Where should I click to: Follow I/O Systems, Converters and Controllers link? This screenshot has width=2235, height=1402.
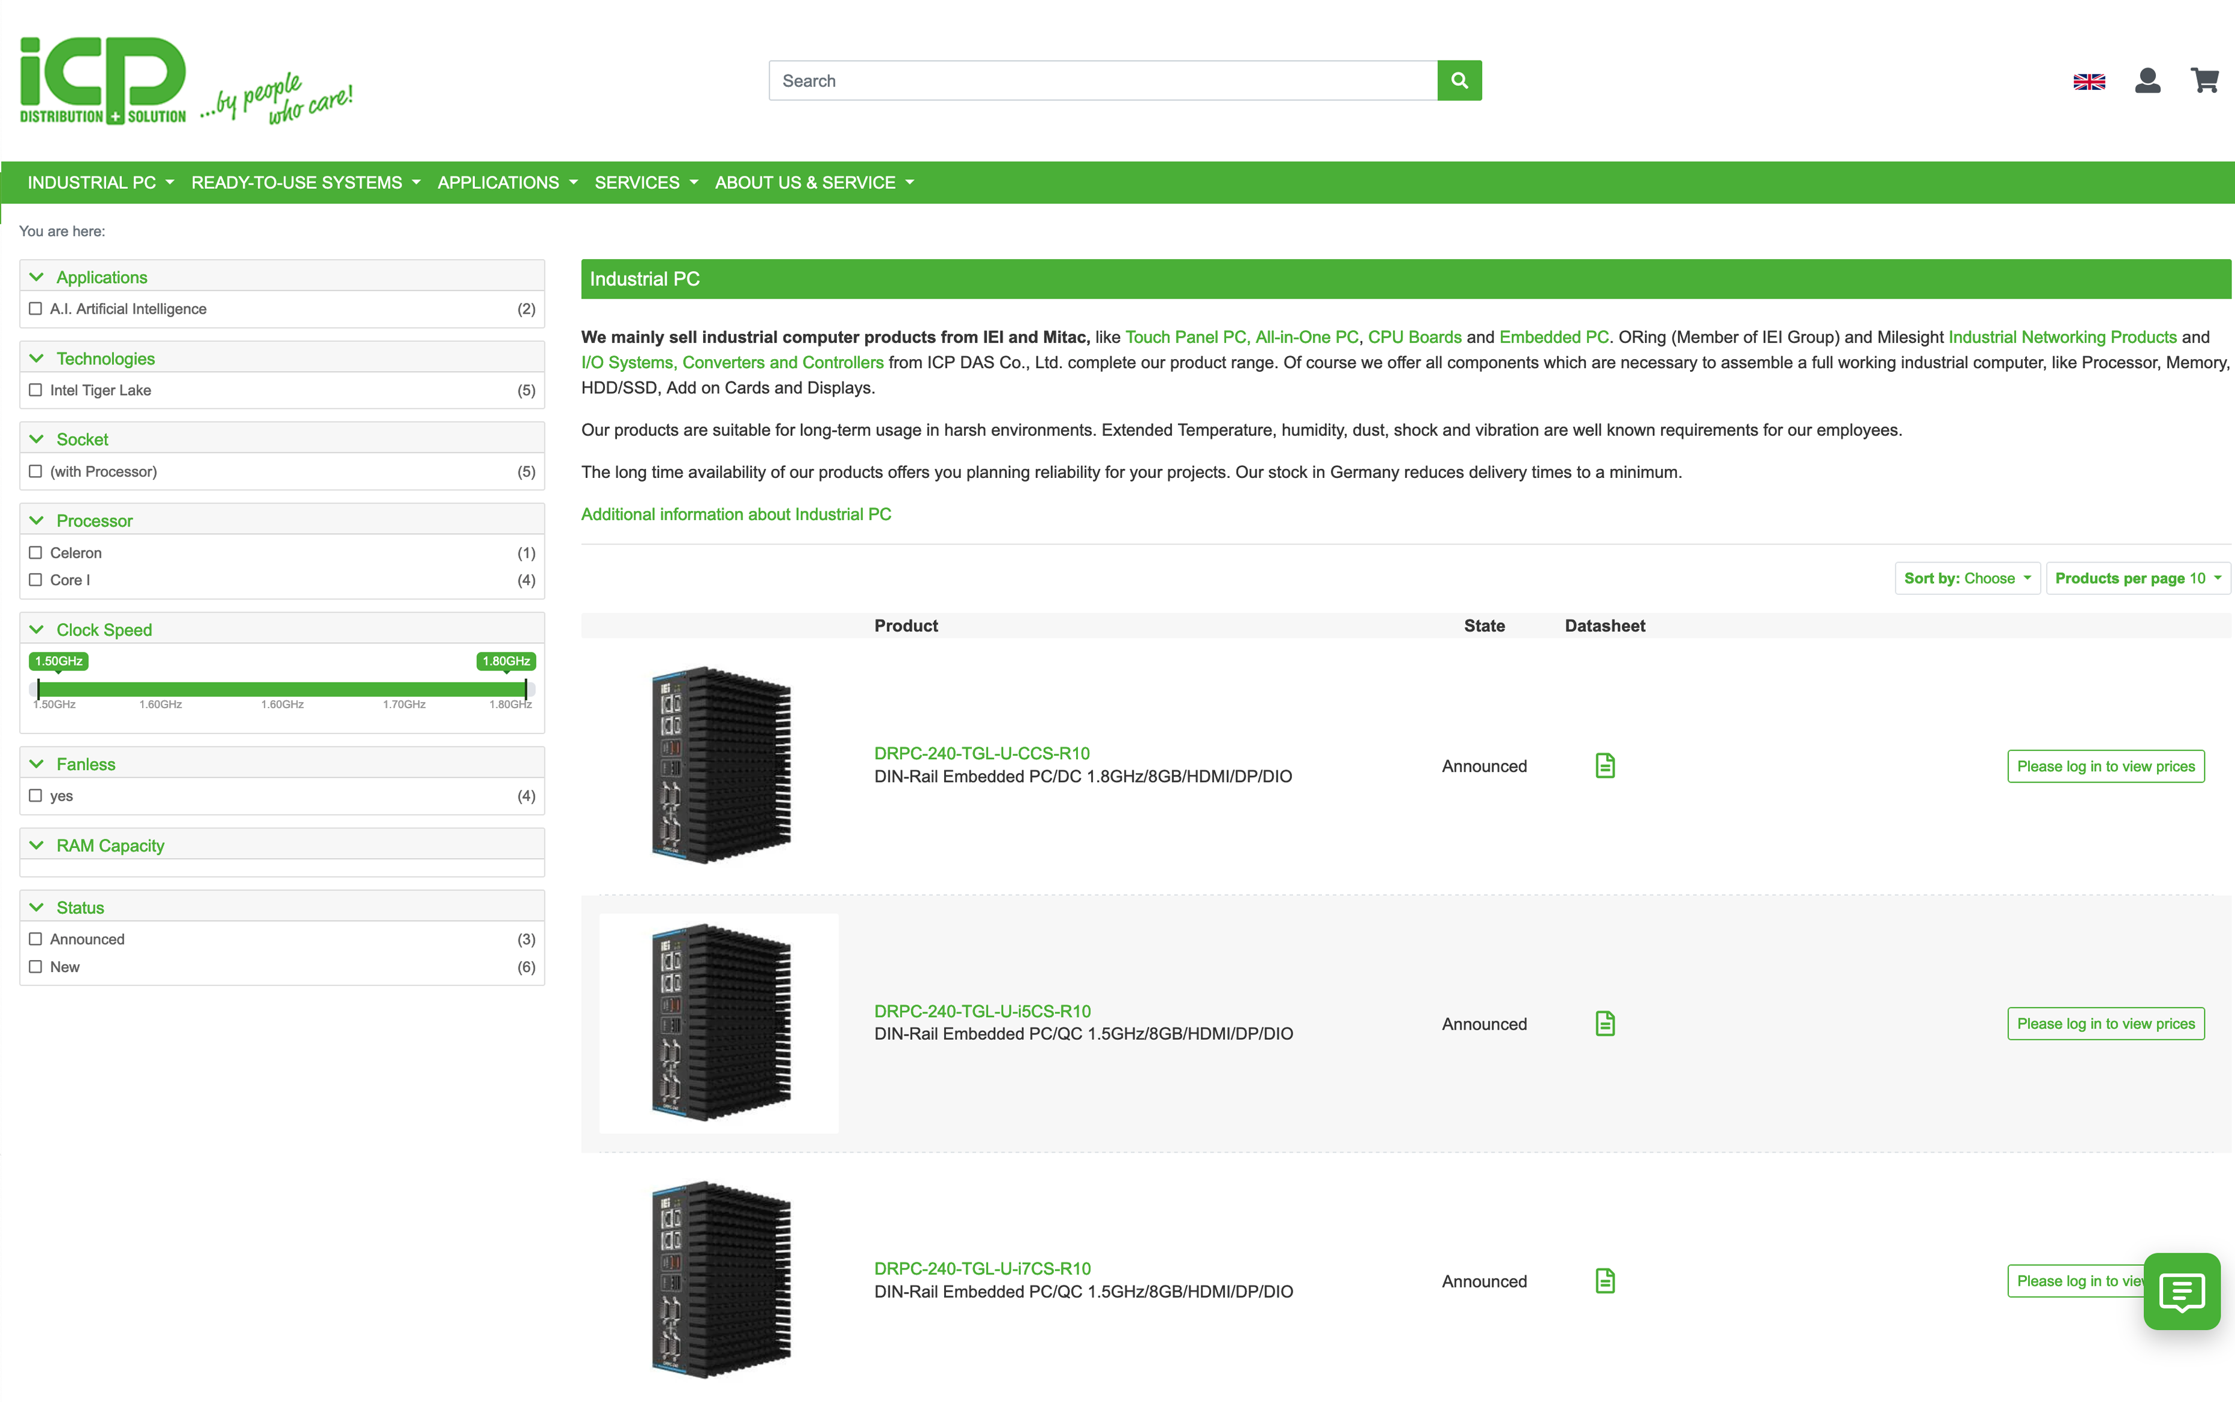(x=733, y=363)
